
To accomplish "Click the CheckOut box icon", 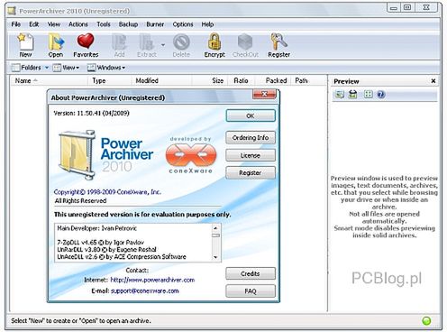I will click(245, 45).
